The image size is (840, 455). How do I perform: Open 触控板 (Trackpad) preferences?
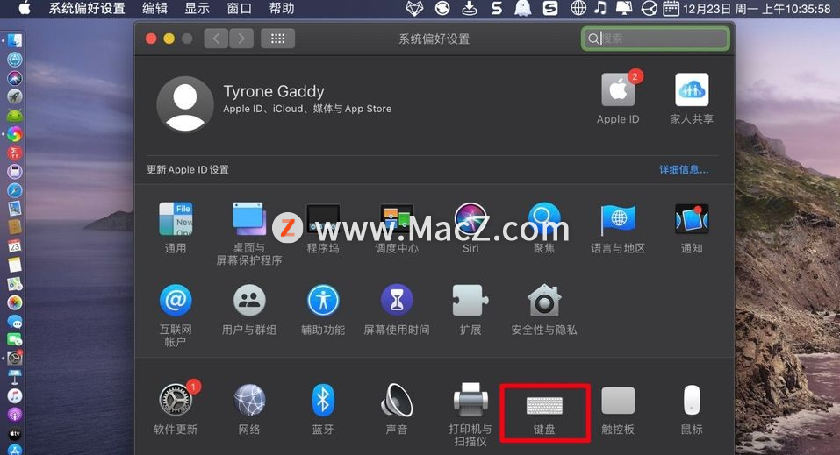click(x=618, y=410)
